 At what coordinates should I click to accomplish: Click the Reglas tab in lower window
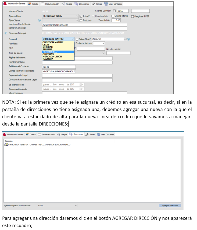62,134
